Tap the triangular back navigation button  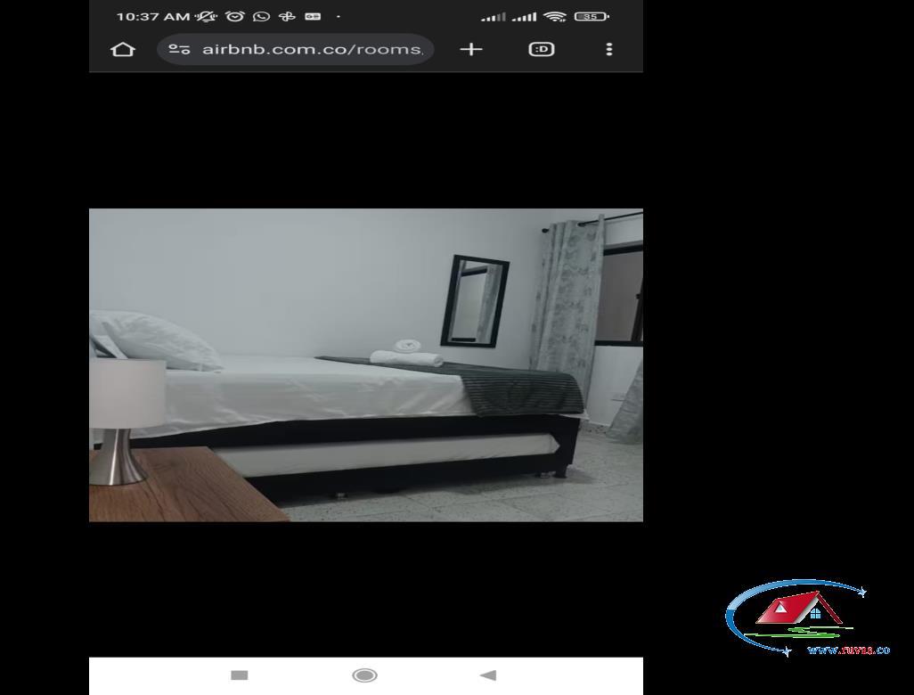click(488, 675)
